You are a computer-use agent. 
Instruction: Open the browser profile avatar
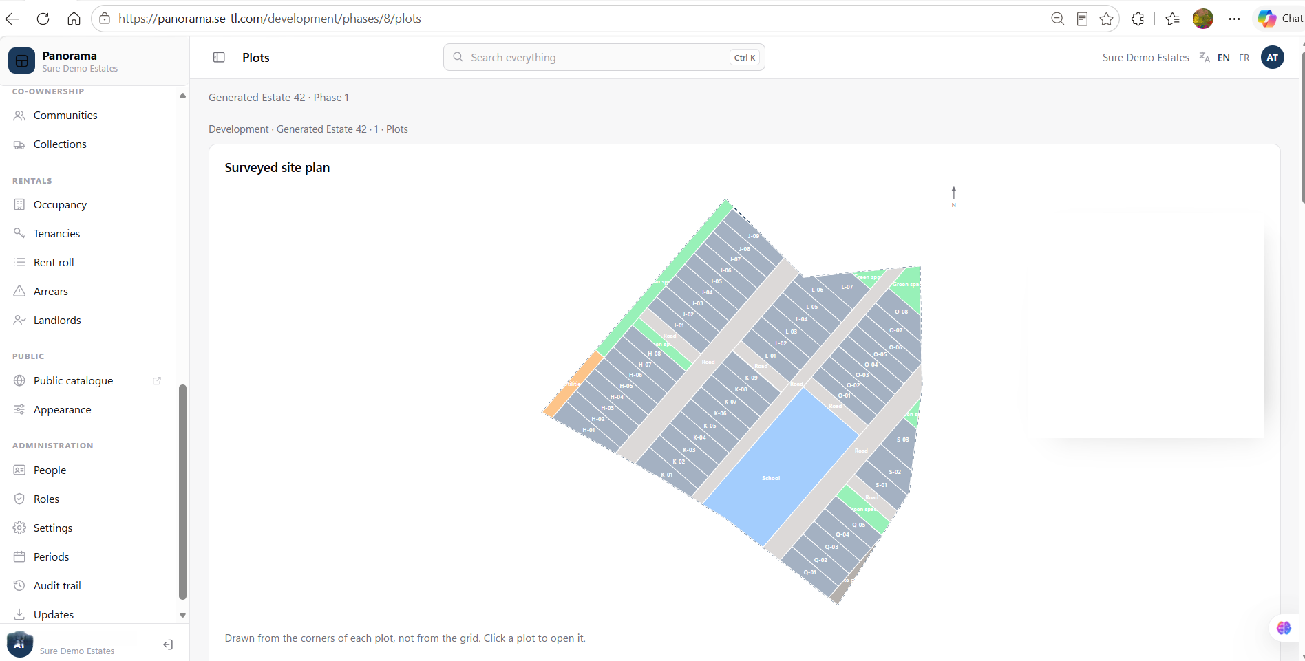click(x=1203, y=19)
